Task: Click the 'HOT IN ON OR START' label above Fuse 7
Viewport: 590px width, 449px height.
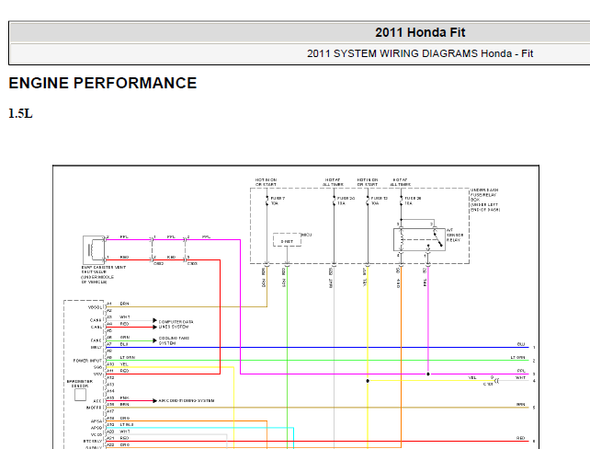Action: click(x=266, y=182)
